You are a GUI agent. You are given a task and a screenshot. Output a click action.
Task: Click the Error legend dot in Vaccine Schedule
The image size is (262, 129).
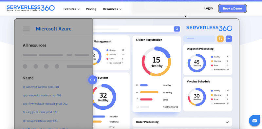tap(212, 99)
